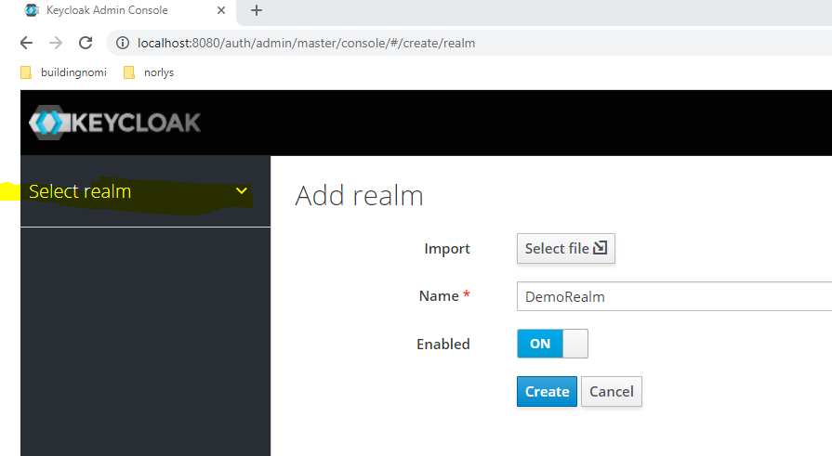The image size is (832, 456).
Task: Click the Import label
Action: click(x=447, y=248)
